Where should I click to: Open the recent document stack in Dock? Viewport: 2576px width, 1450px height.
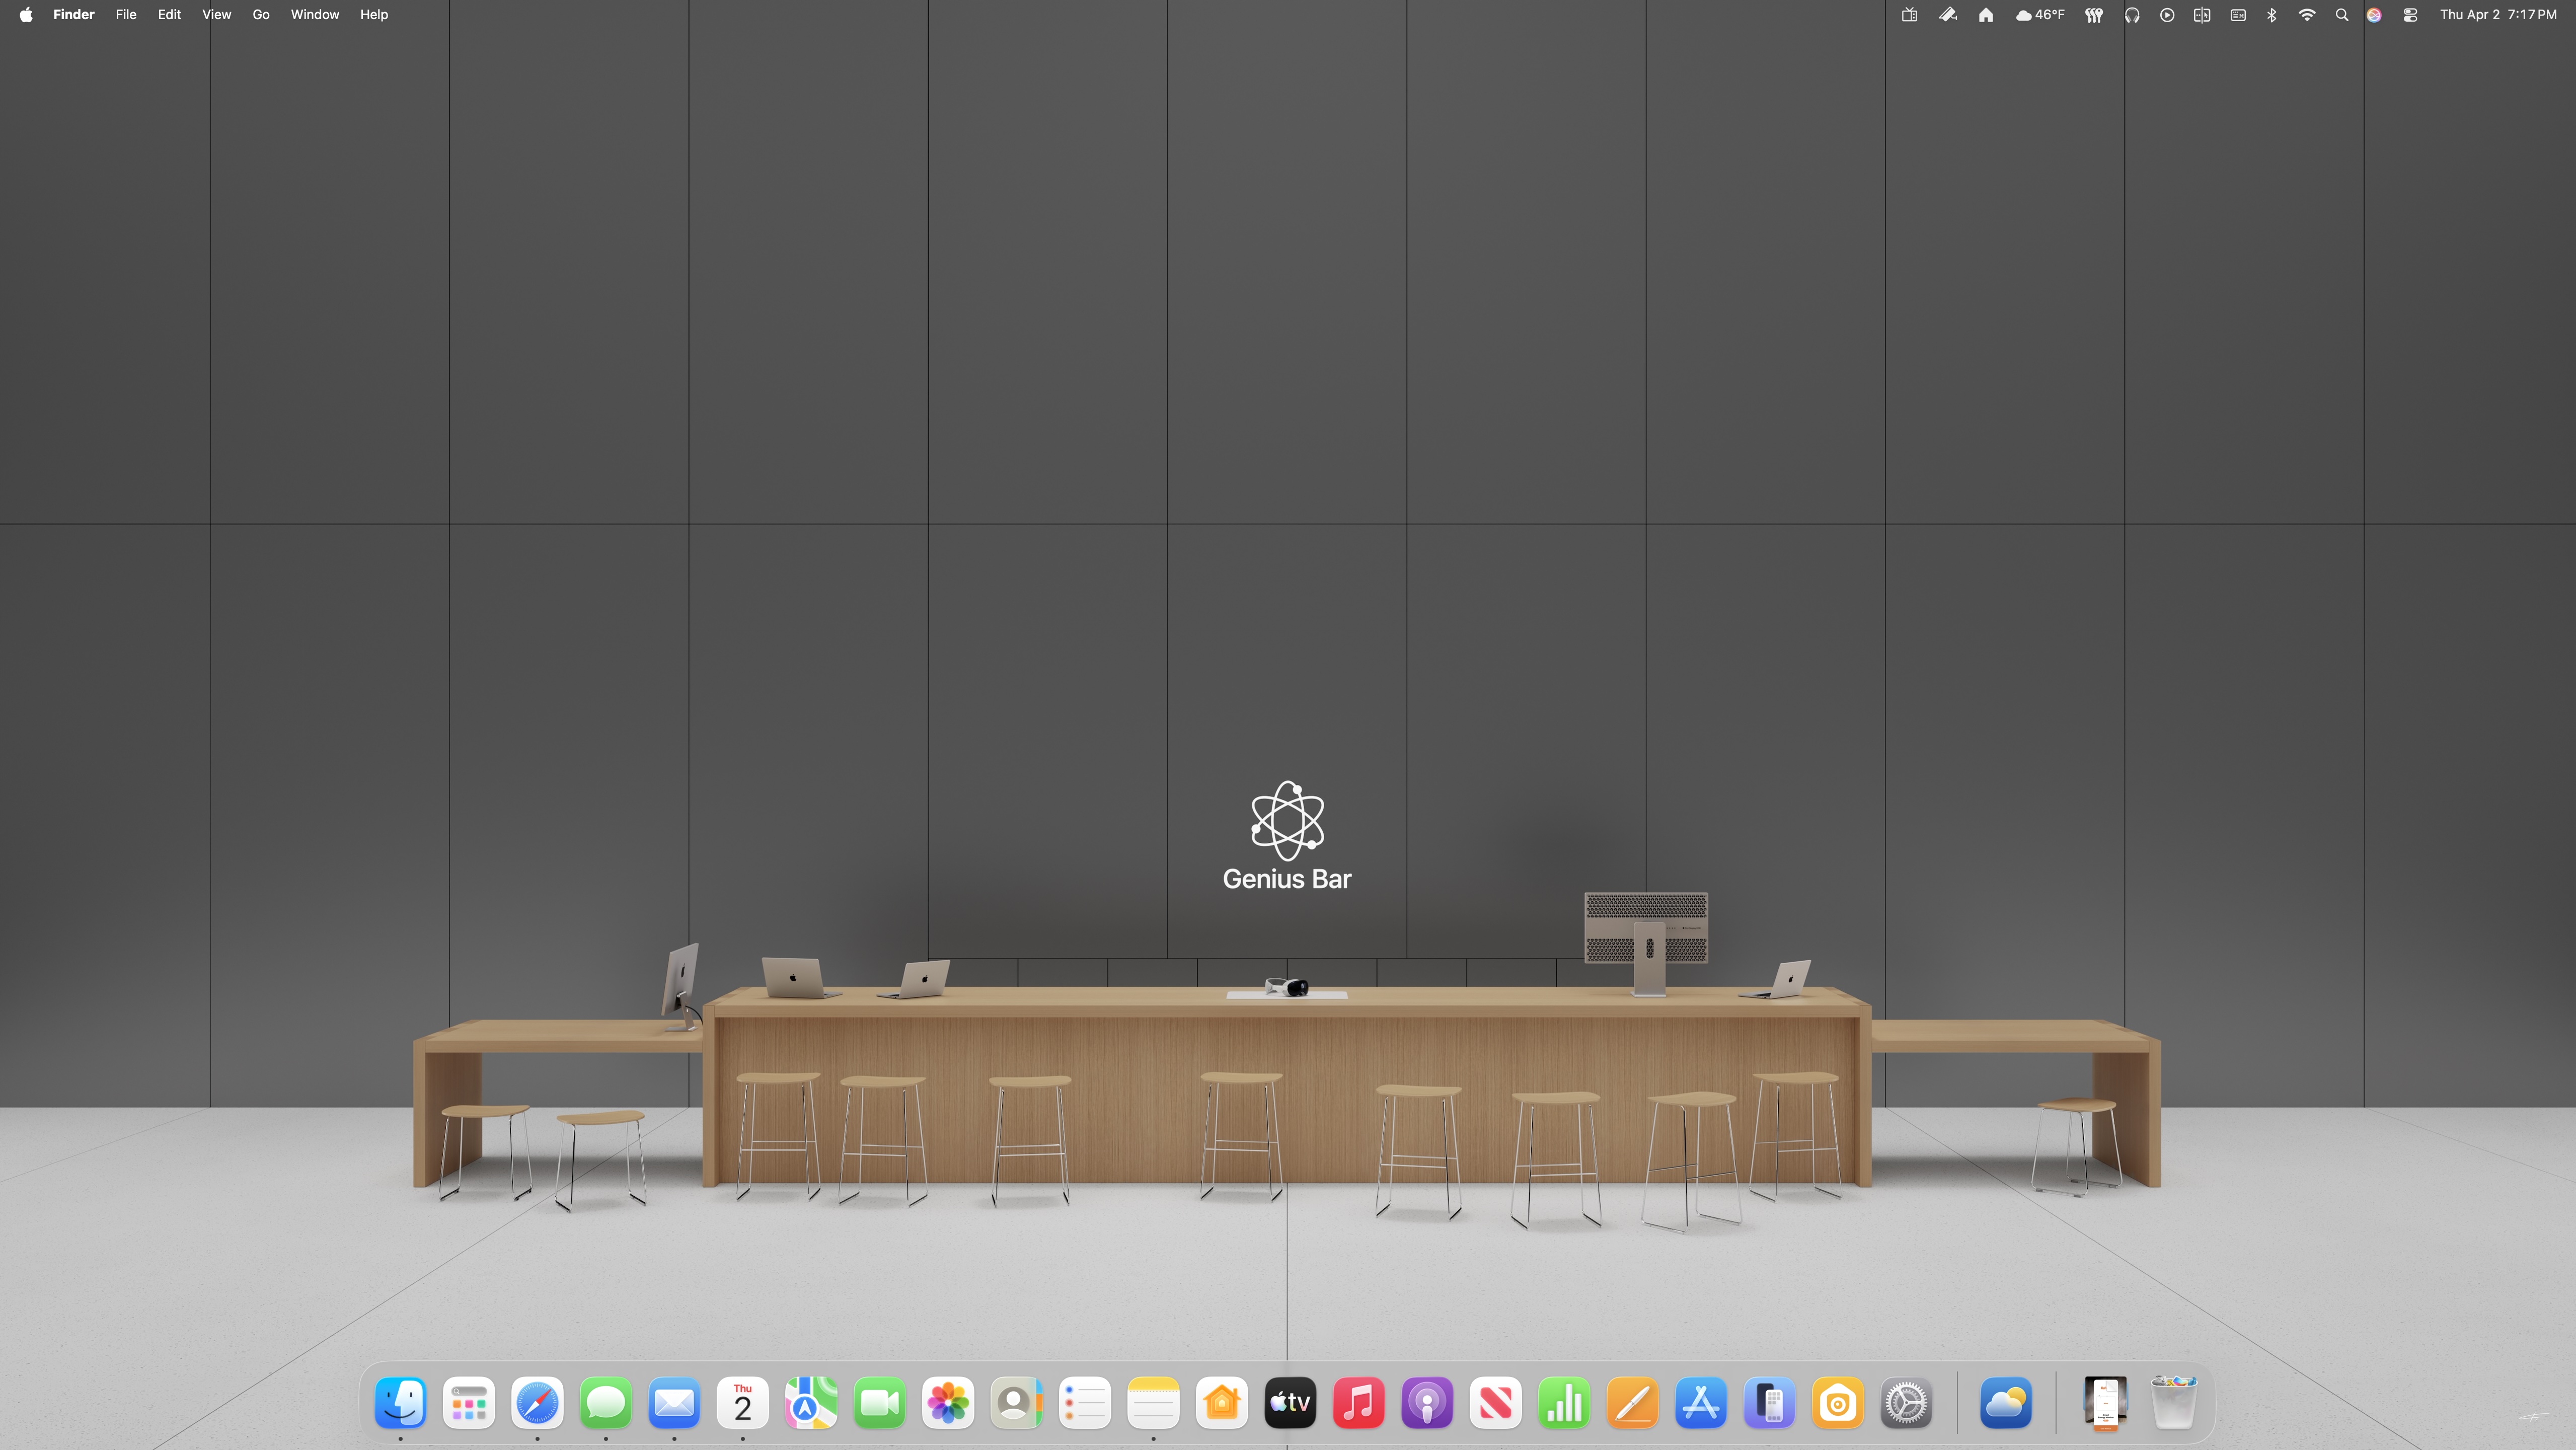[x=2105, y=1403]
